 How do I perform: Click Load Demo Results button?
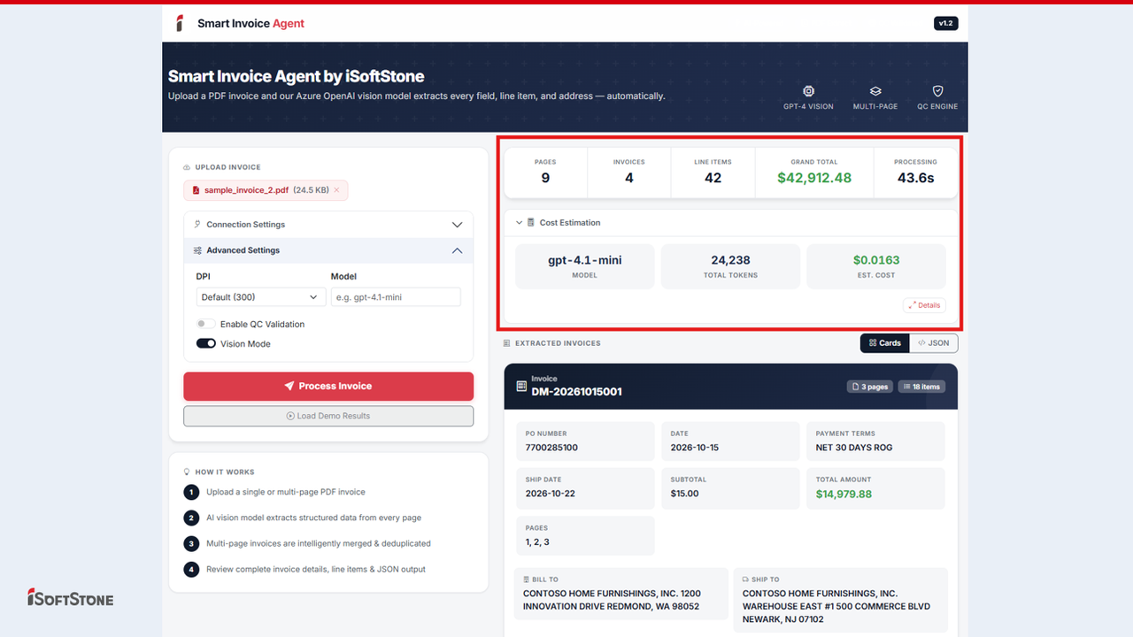click(x=328, y=416)
